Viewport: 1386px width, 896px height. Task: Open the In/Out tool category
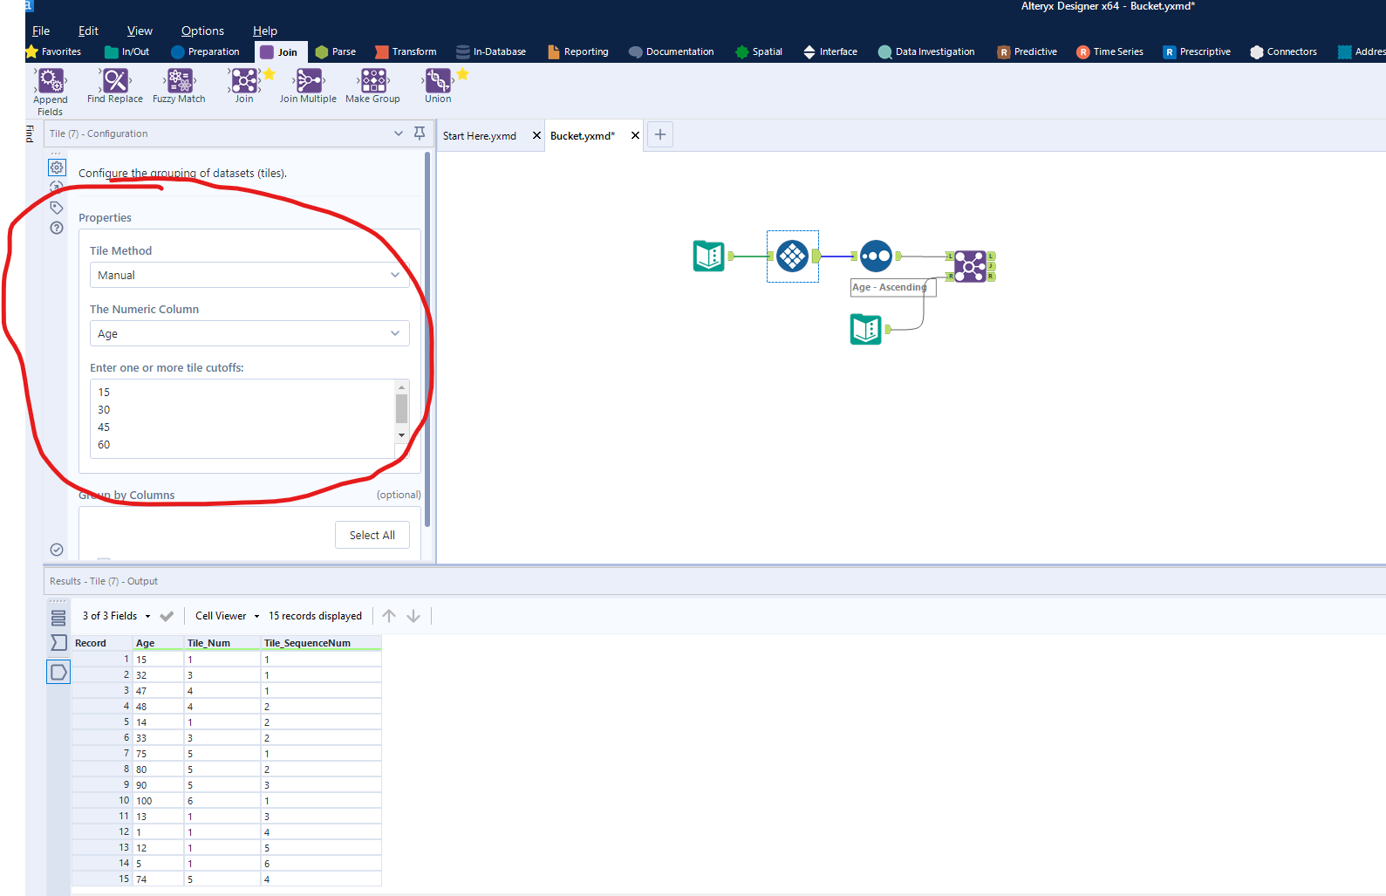point(127,51)
